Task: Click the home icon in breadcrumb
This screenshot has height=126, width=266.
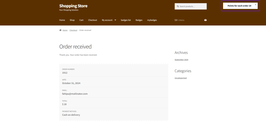Action: pyautogui.click(x=61, y=30)
